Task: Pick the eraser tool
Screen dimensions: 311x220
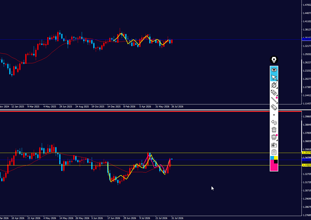Action: 274,107
